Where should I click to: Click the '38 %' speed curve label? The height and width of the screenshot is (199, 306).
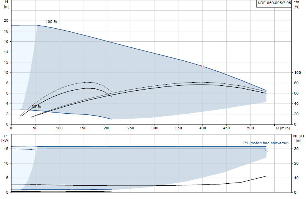36,107
